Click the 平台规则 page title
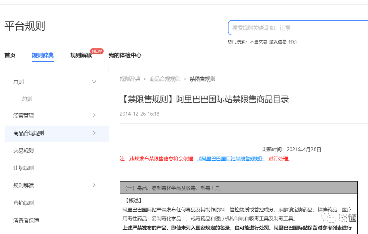The width and height of the screenshot is (368, 234). tap(25, 26)
